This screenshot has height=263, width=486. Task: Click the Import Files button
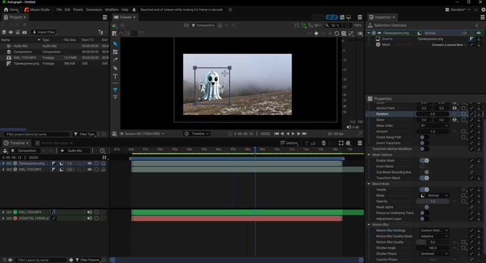pyautogui.click(x=44, y=32)
